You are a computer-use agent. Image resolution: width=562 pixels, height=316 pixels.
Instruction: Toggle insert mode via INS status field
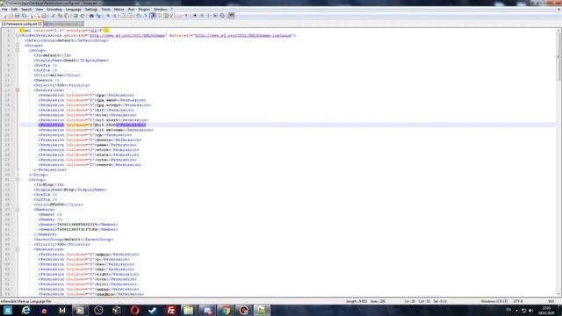551,301
